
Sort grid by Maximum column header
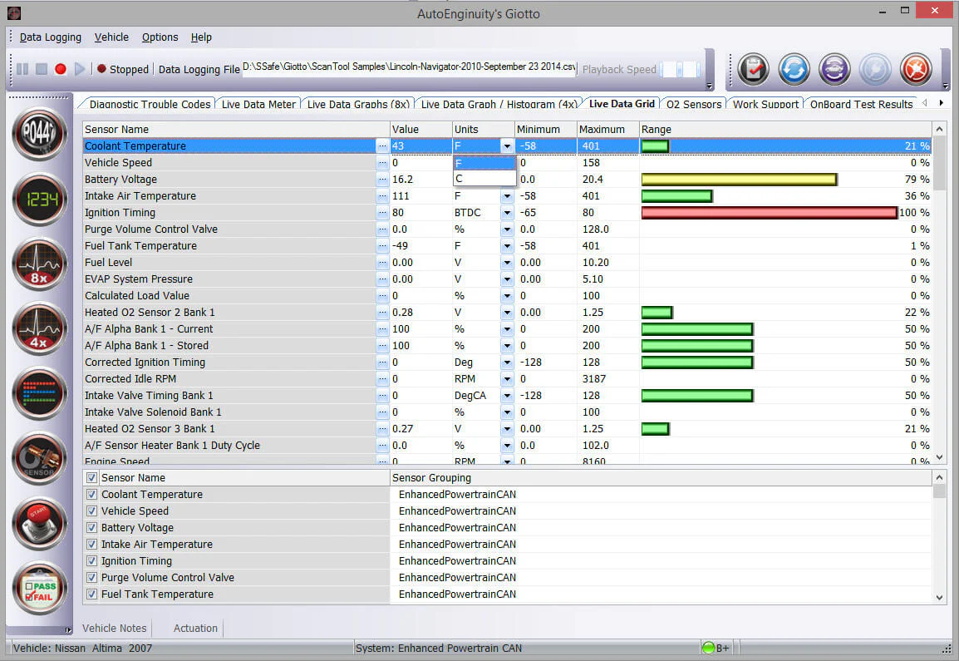point(608,129)
